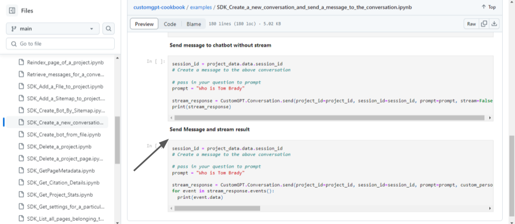The width and height of the screenshot is (515, 224).
Task: Go to customgpt-cookbook breadcrumb link
Action: [x=159, y=7]
